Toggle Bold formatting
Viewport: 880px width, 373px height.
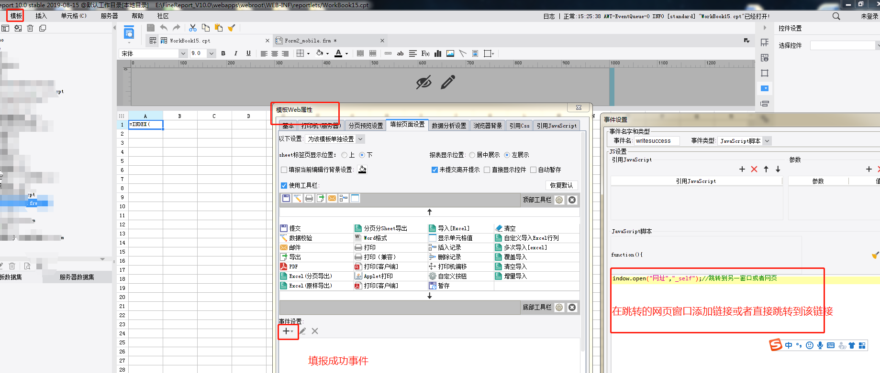223,53
